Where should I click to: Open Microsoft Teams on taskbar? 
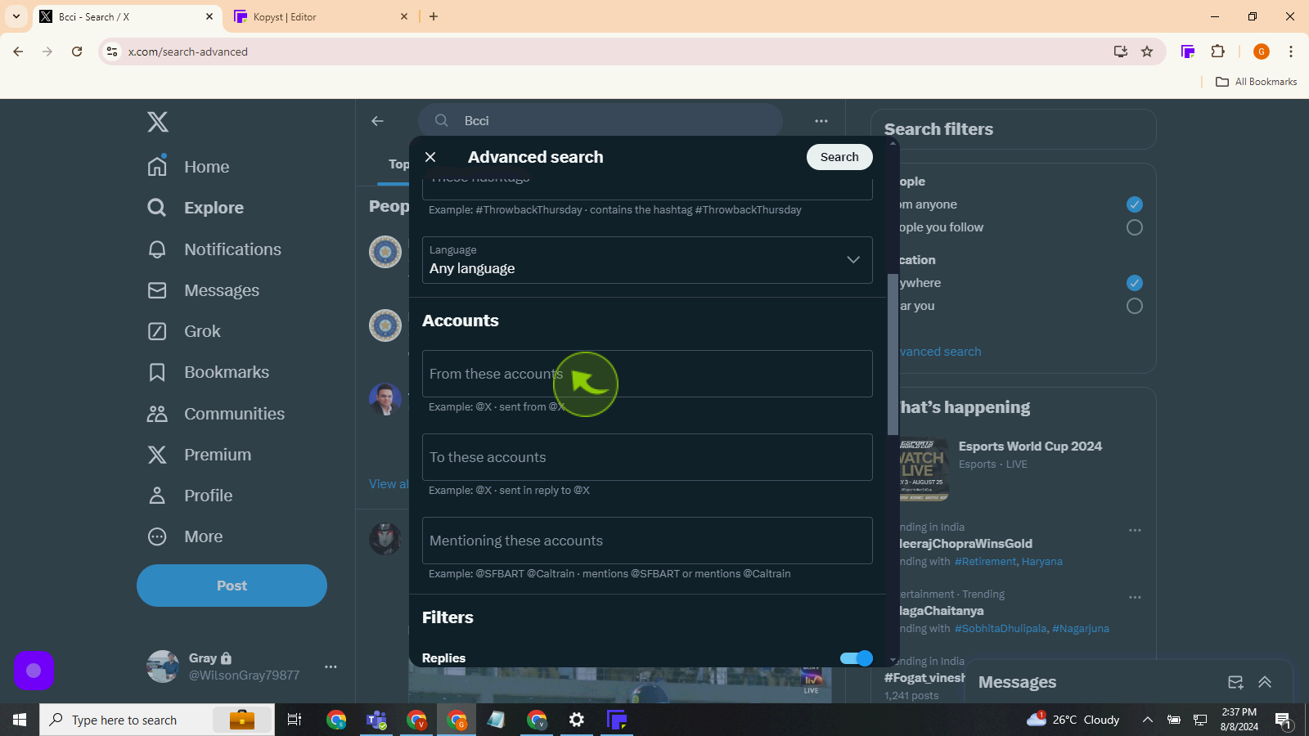[376, 720]
